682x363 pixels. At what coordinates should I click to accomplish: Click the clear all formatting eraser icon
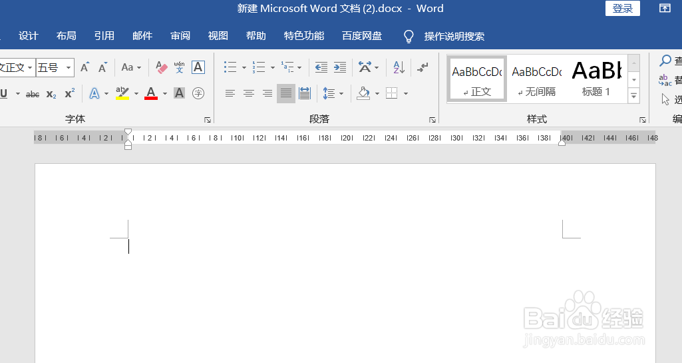162,67
